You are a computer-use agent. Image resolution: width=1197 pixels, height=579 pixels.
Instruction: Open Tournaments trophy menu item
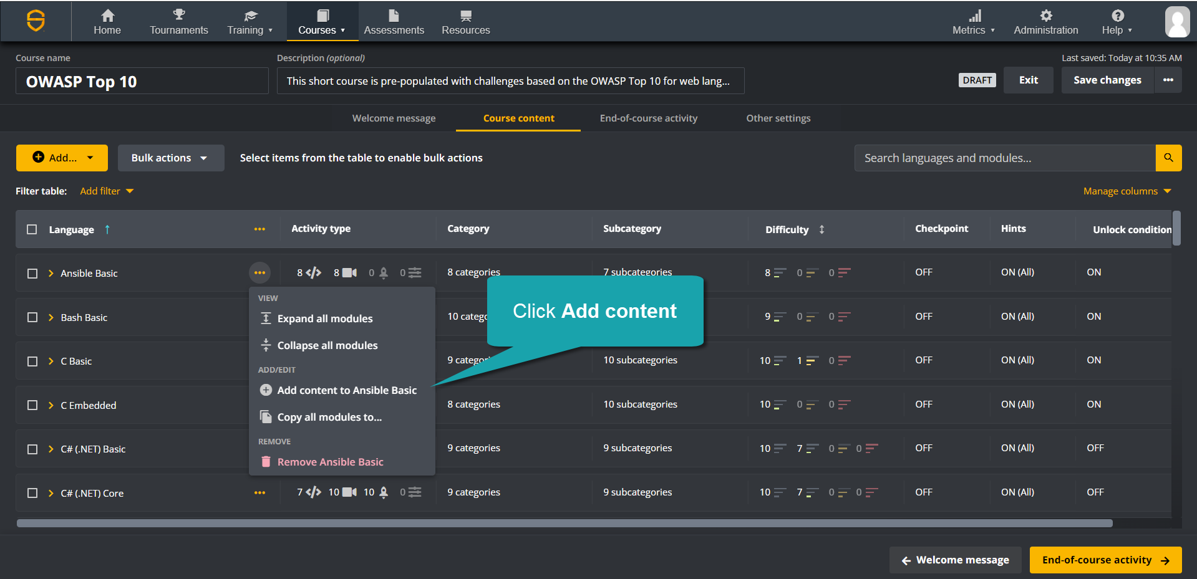click(x=179, y=22)
